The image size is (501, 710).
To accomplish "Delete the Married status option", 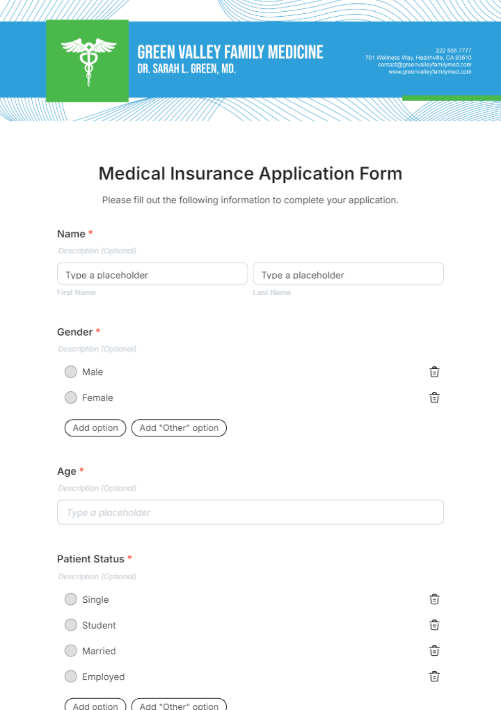I will coord(434,651).
